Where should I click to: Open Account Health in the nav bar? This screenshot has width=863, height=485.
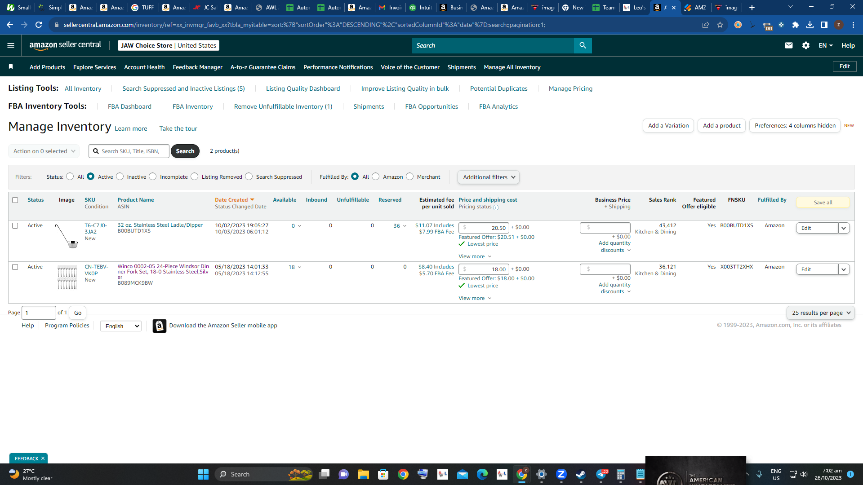coord(144,67)
